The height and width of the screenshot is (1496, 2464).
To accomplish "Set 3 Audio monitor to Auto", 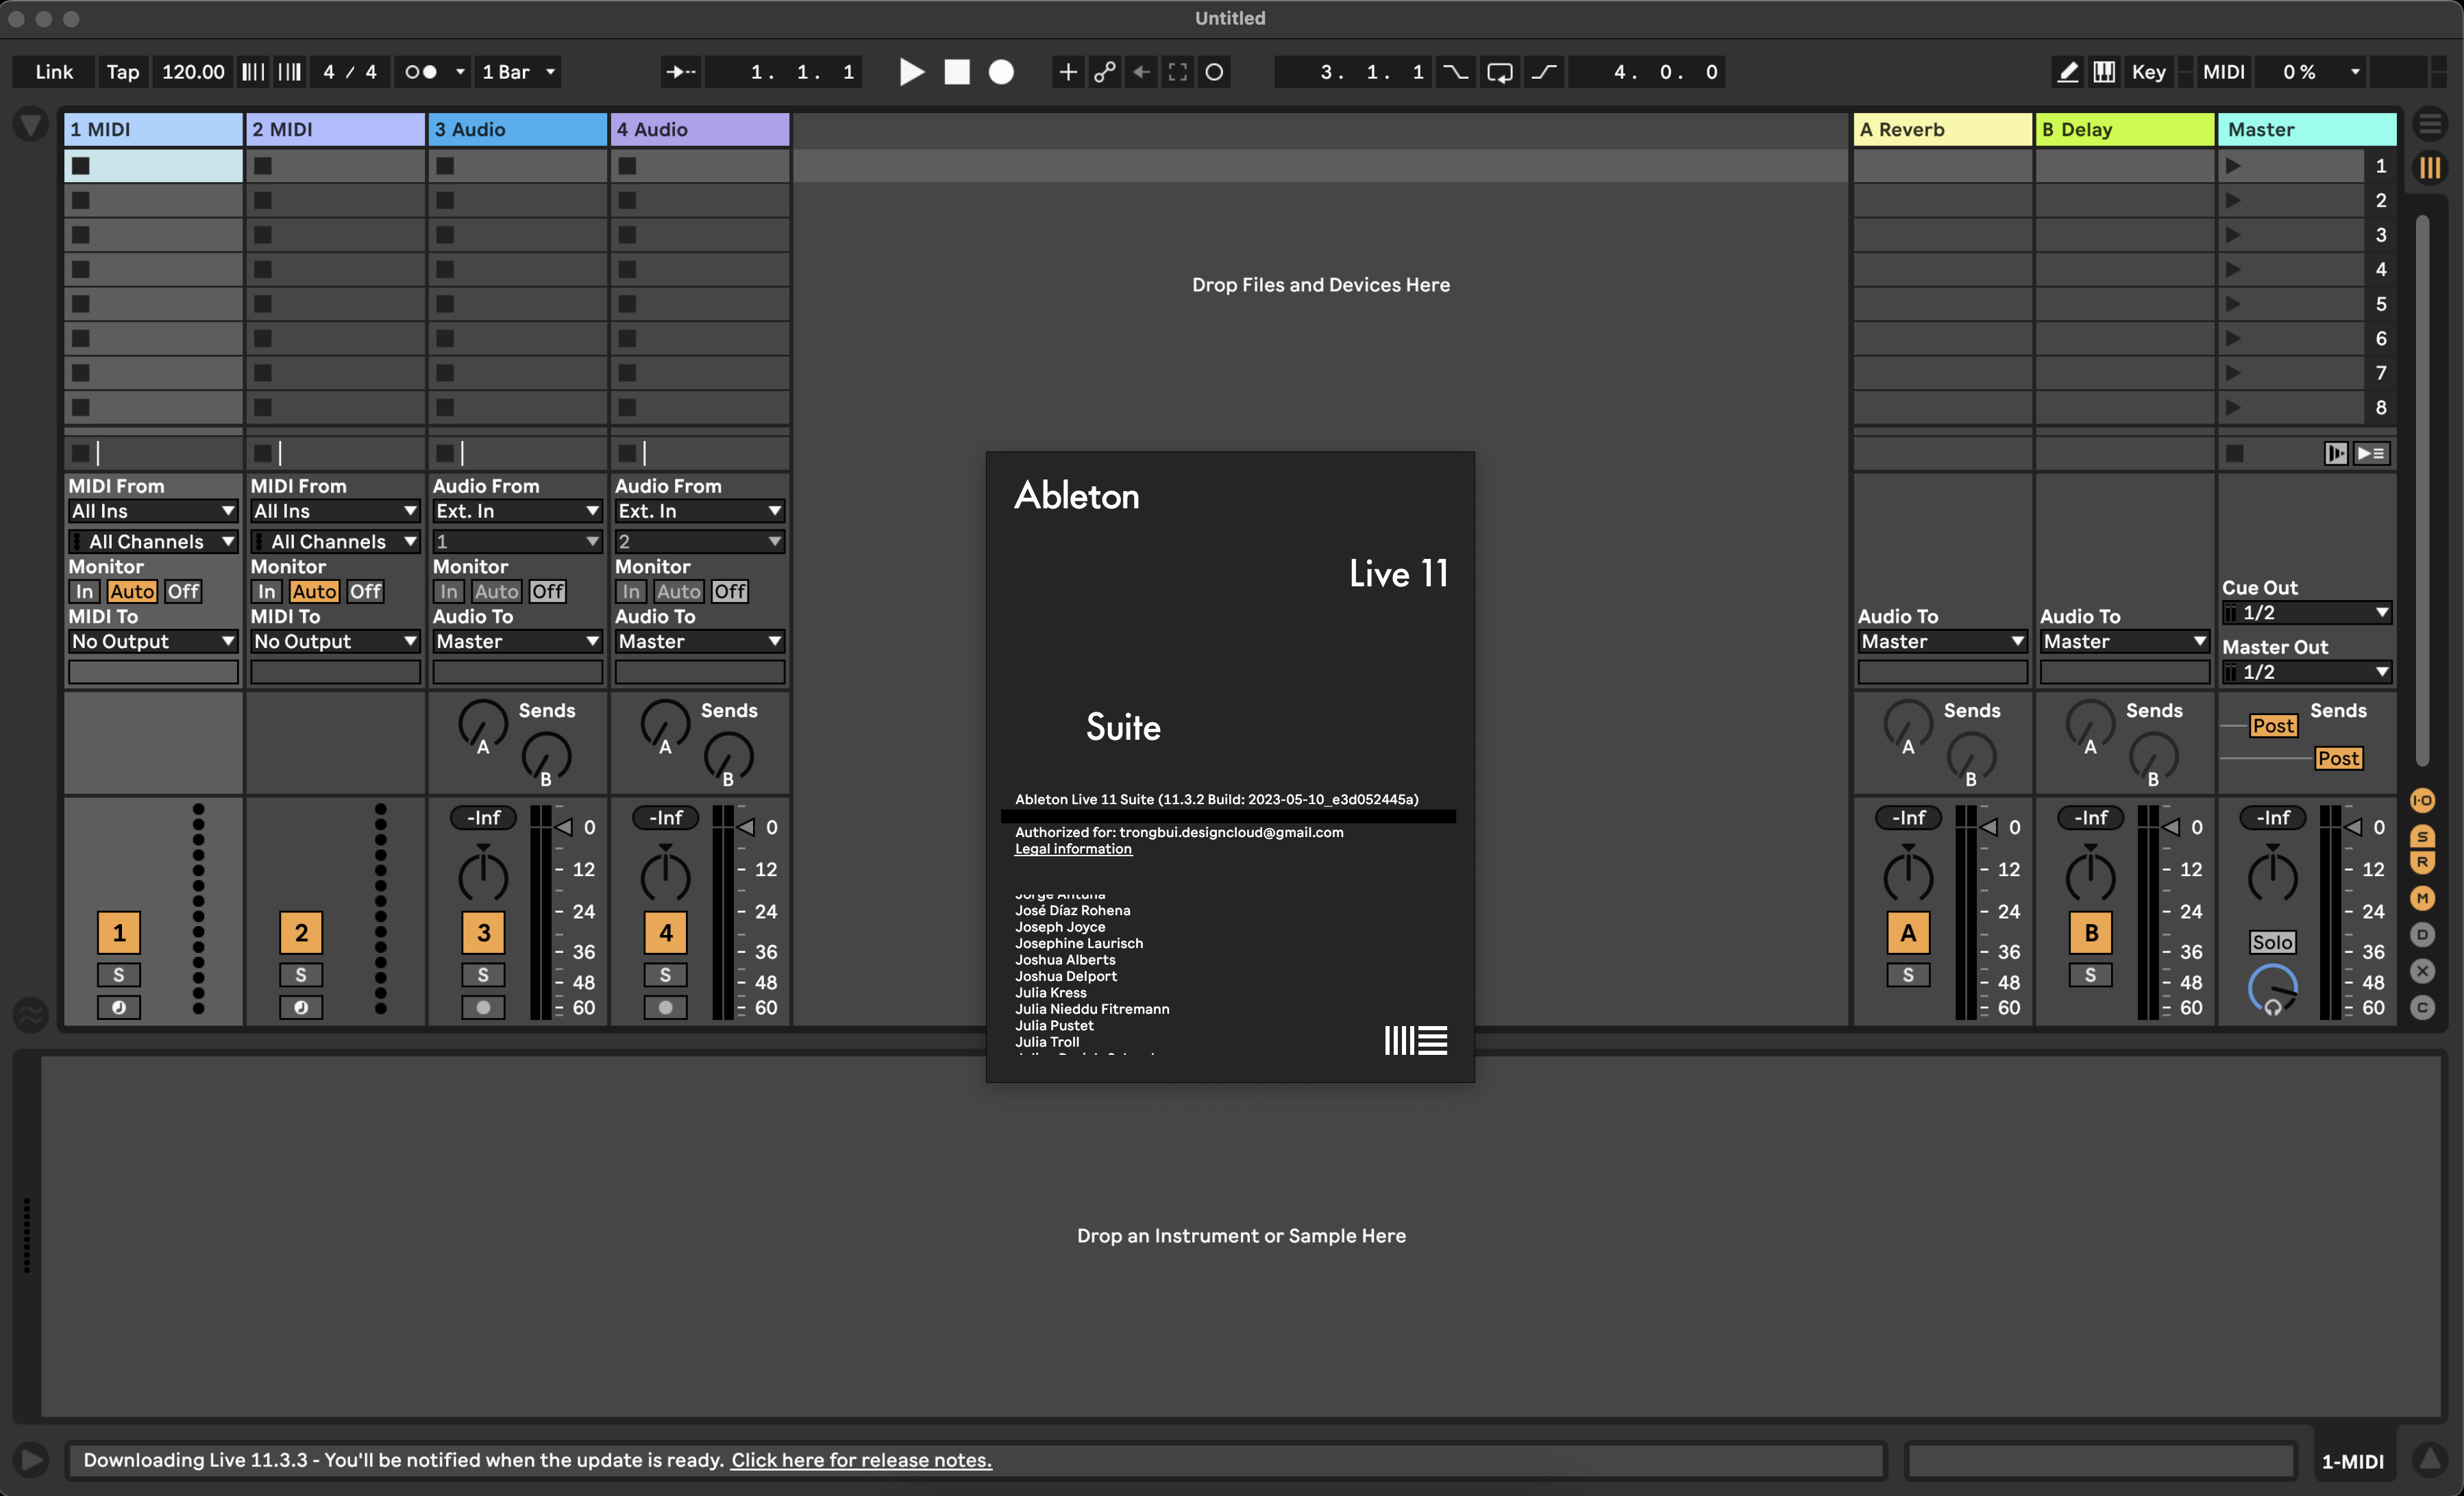I will [497, 592].
